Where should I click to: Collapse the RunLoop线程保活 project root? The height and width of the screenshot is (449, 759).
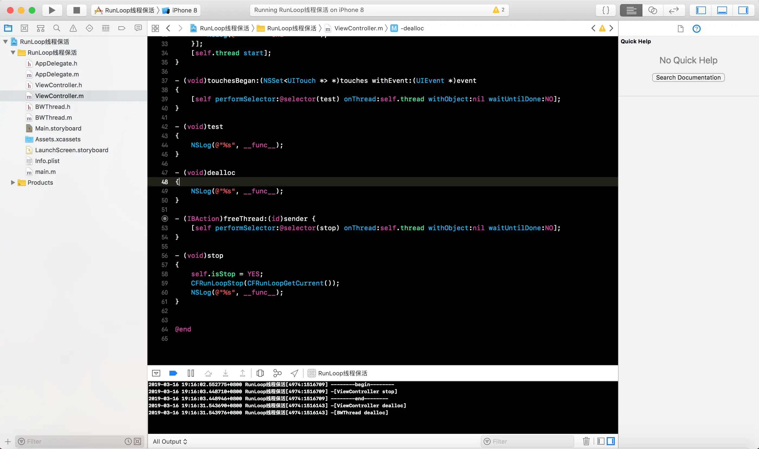point(5,42)
